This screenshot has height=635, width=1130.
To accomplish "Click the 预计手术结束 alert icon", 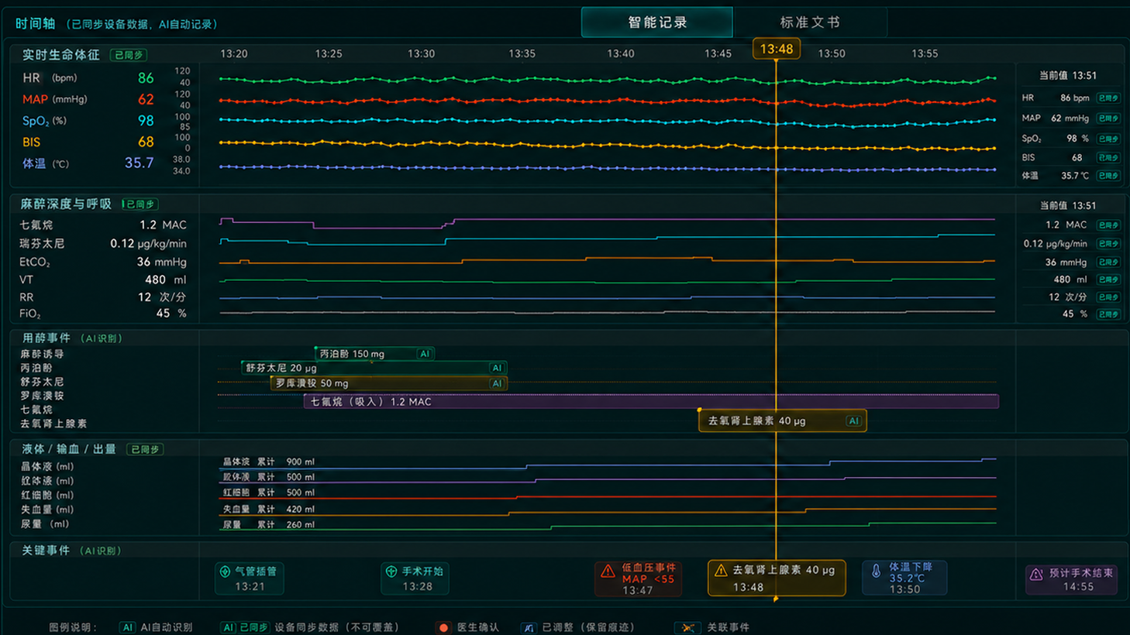I will pyautogui.click(x=1036, y=575).
